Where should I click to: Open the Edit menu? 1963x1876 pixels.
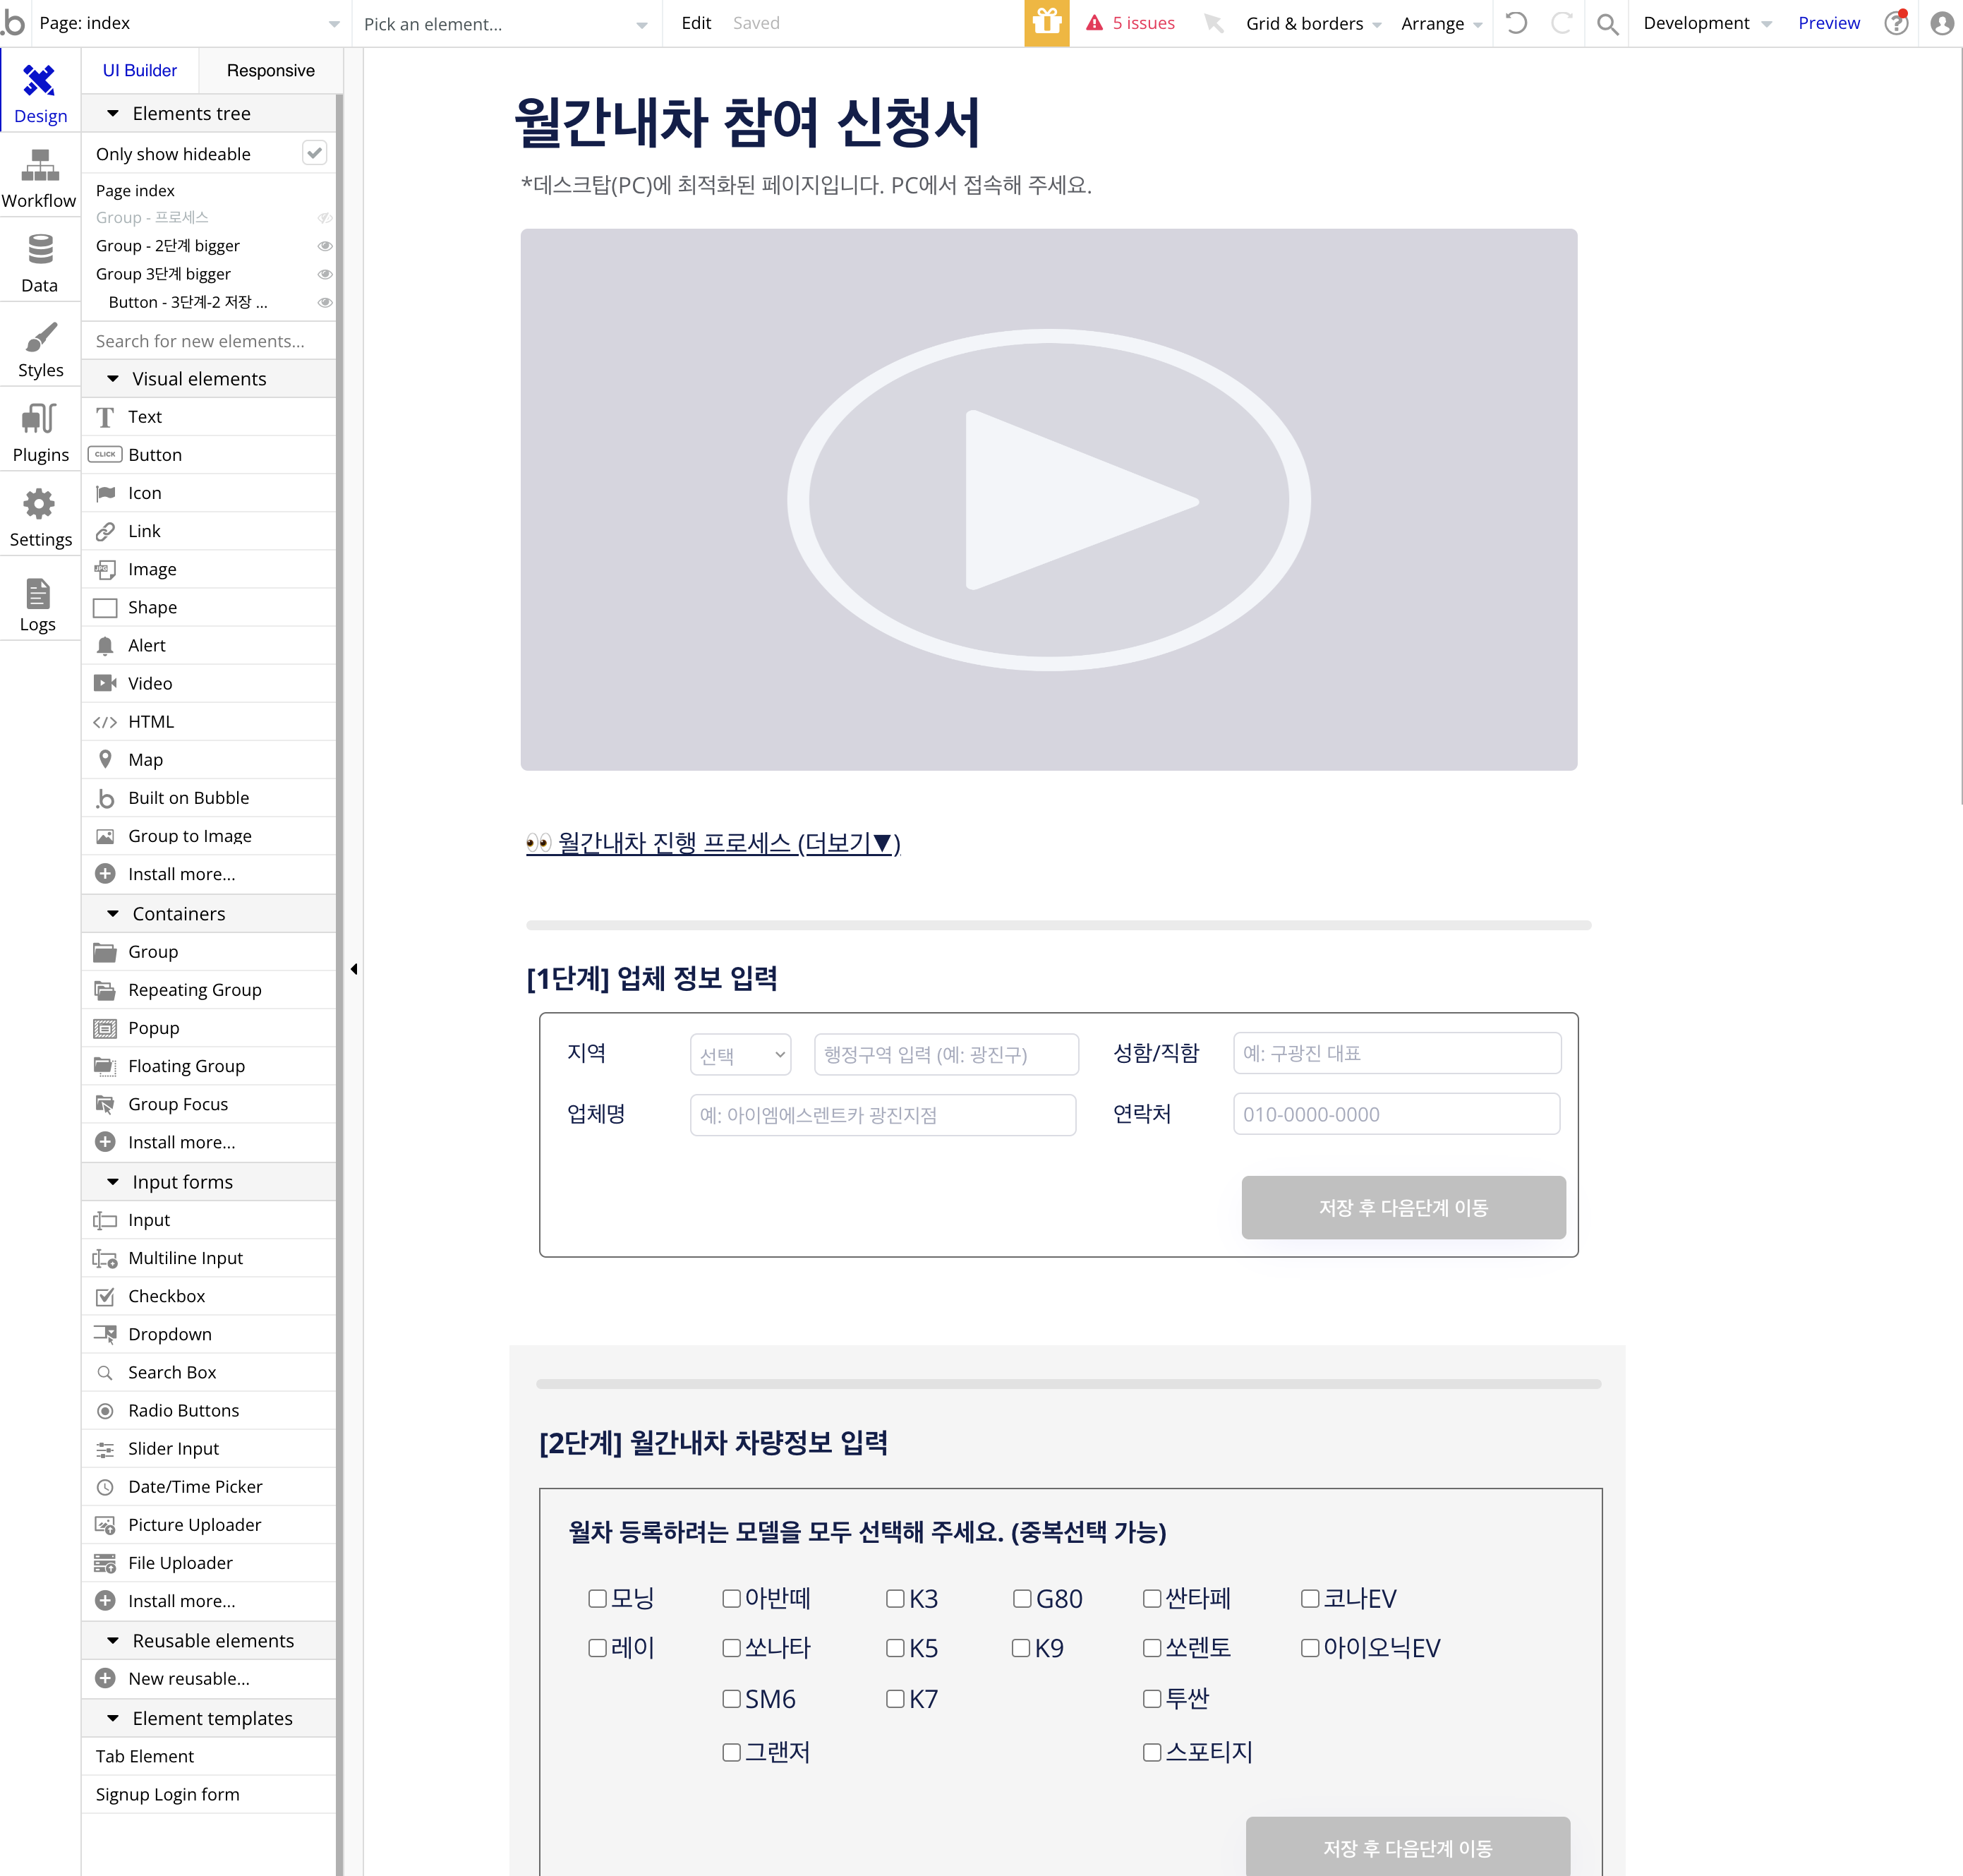coord(696,23)
